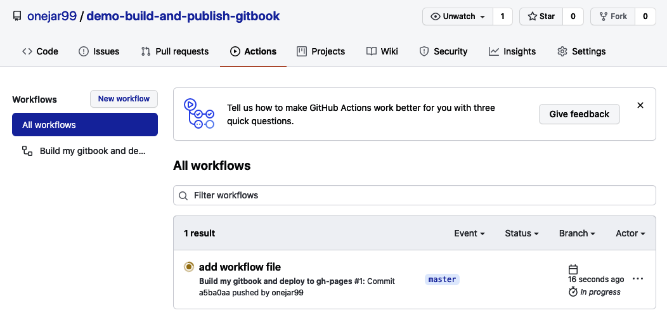Open the Pull requests tab
The image size is (667, 334).
point(175,51)
